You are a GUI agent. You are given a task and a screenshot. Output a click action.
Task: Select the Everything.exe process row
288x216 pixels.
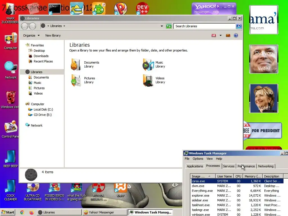pyautogui.click(x=237, y=191)
